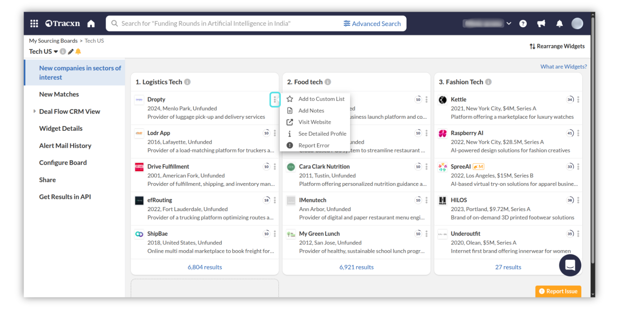Open the chat support bubble
This screenshot has height=309, width=619.
pos(570,265)
